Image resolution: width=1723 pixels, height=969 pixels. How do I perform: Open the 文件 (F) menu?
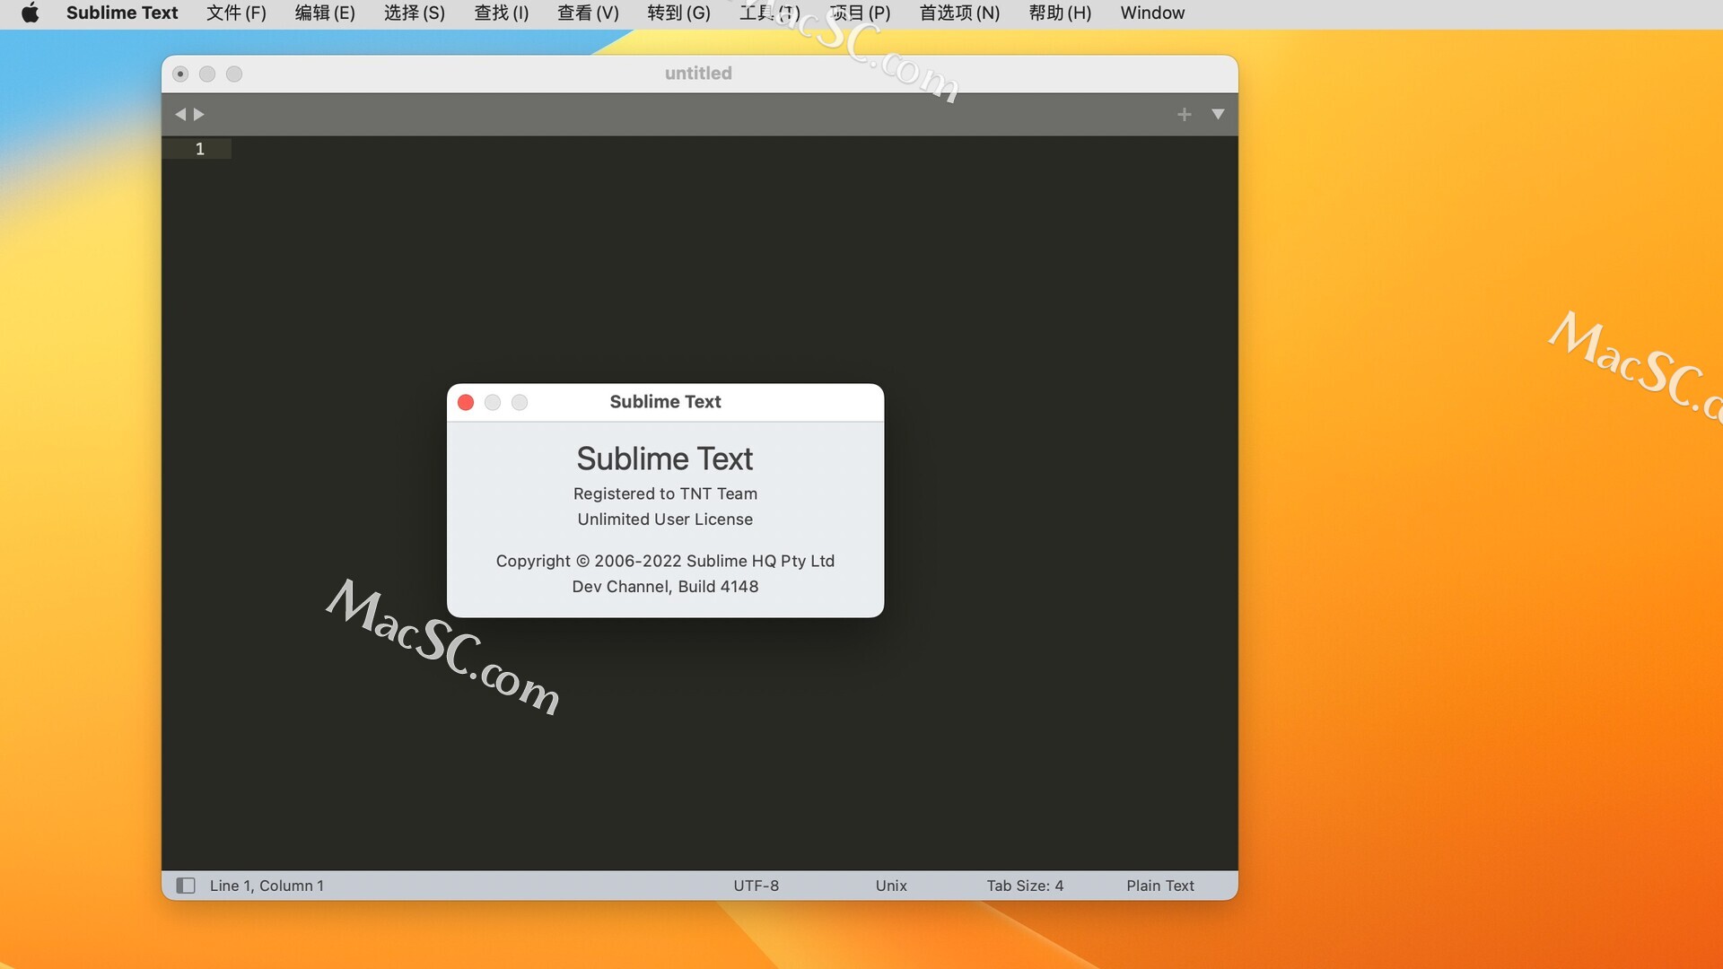pos(236,13)
